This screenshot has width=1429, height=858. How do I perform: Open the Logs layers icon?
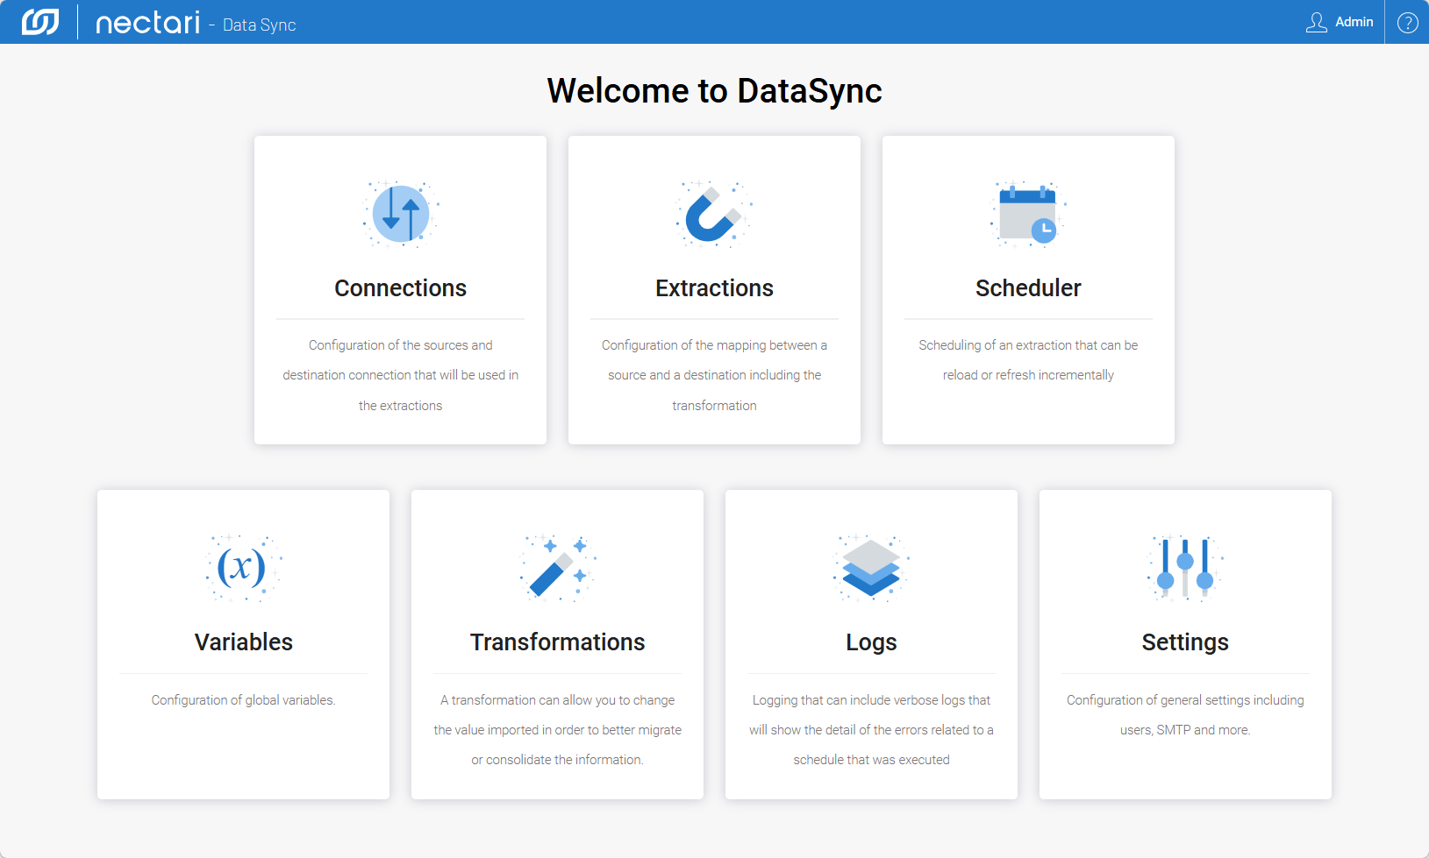pos(871,568)
